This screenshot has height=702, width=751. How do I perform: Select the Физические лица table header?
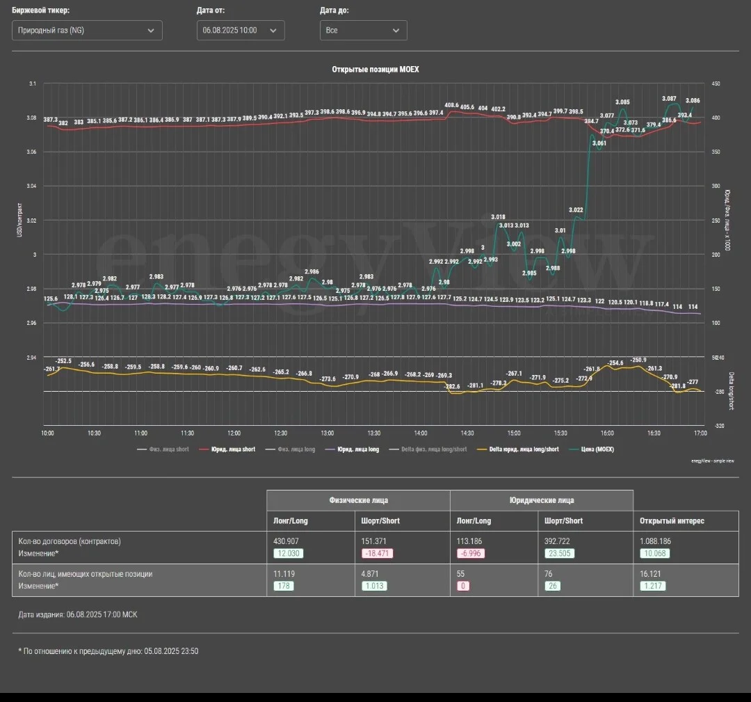click(x=358, y=500)
